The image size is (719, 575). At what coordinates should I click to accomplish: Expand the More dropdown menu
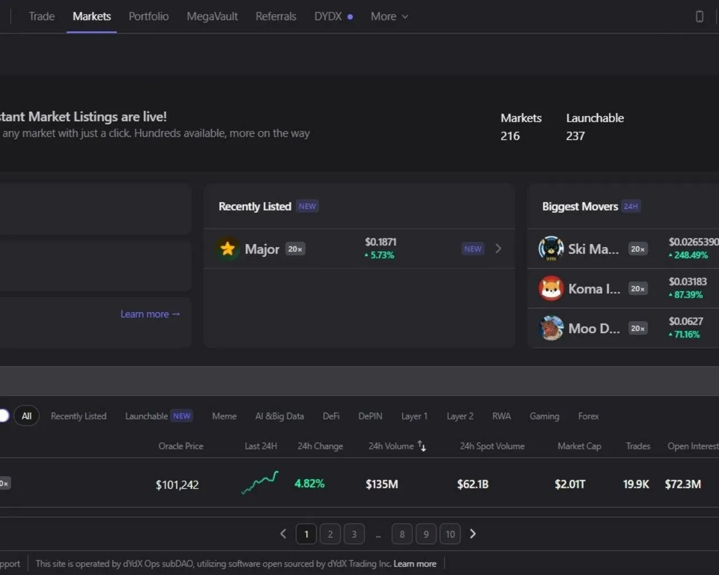tap(389, 16)
